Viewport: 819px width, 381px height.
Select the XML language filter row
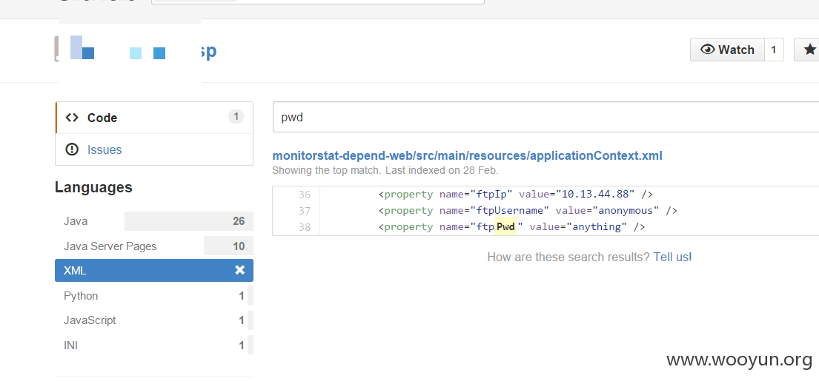tap(154, 271)
